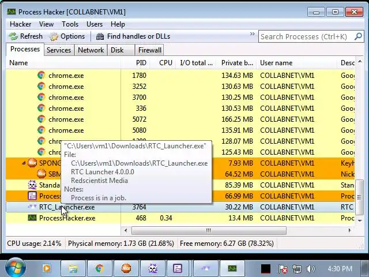Open the View menu
The width and height of the screenshot is (369, 277).
click(46, 24)
